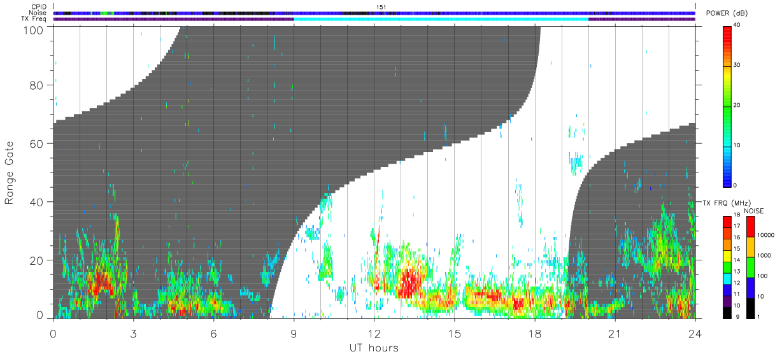Image resolution: width=782 pixels, height=361 pixels.
Task: Click the x-axis tick label 21
Action: (615, 334)
